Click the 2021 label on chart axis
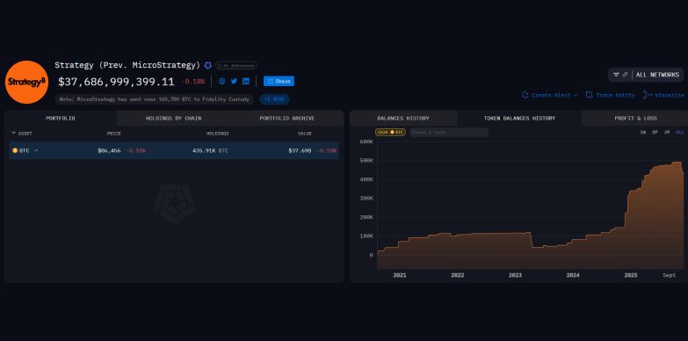Viewport: 688px width, 341px height. point(399,275)
